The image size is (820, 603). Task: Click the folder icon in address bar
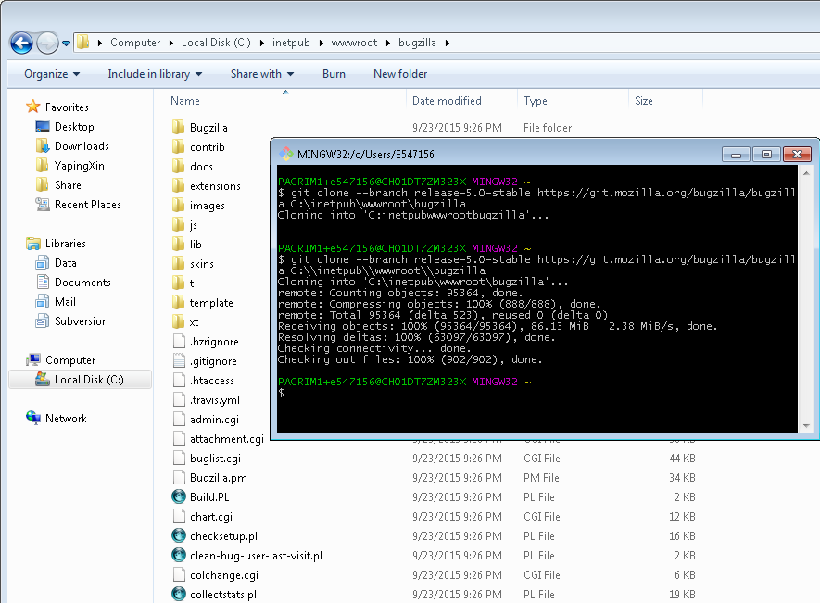tap(83, 43)
